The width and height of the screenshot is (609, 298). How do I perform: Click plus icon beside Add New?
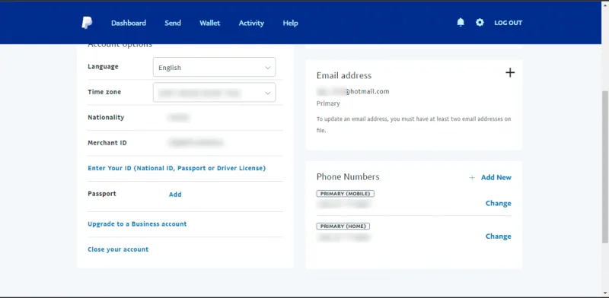472,178
